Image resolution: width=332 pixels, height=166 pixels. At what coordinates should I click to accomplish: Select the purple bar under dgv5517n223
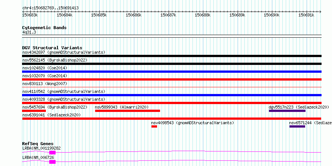pyautogui.click(x=287, y=111)
